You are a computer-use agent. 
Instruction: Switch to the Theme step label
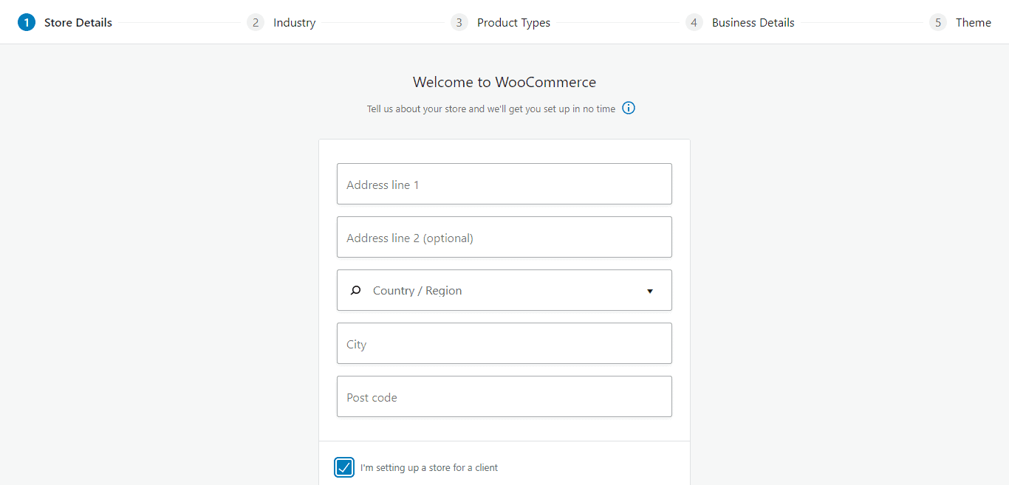(x=973, y=22)
